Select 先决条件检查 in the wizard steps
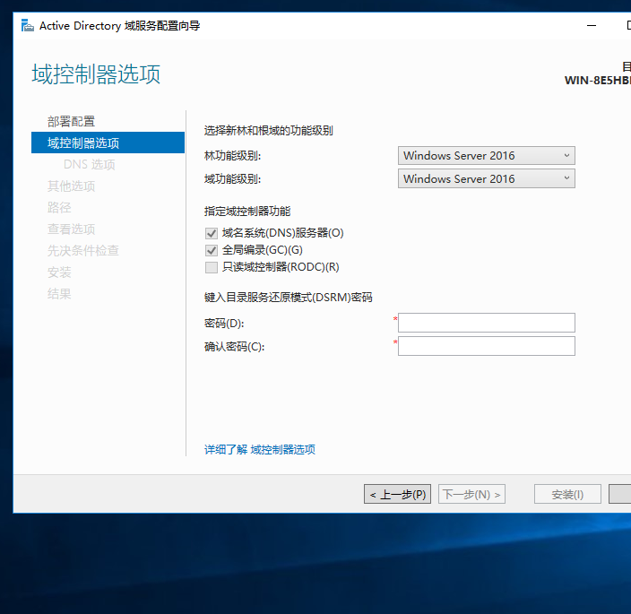This screenshot has width=631, height=614. click(82, 251)
